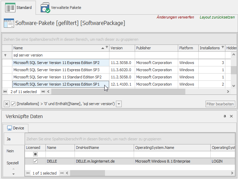Click the Verwaltete Pakete disc icon
The width and height of the screenshot is (238, 179).
click(45, 8)
